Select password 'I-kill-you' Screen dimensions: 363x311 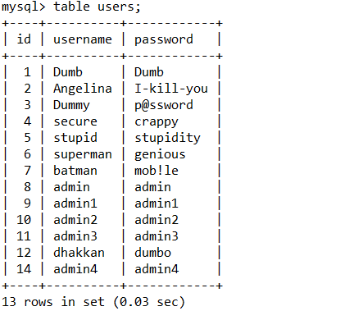pyautogui.click(x=171, y=89)
